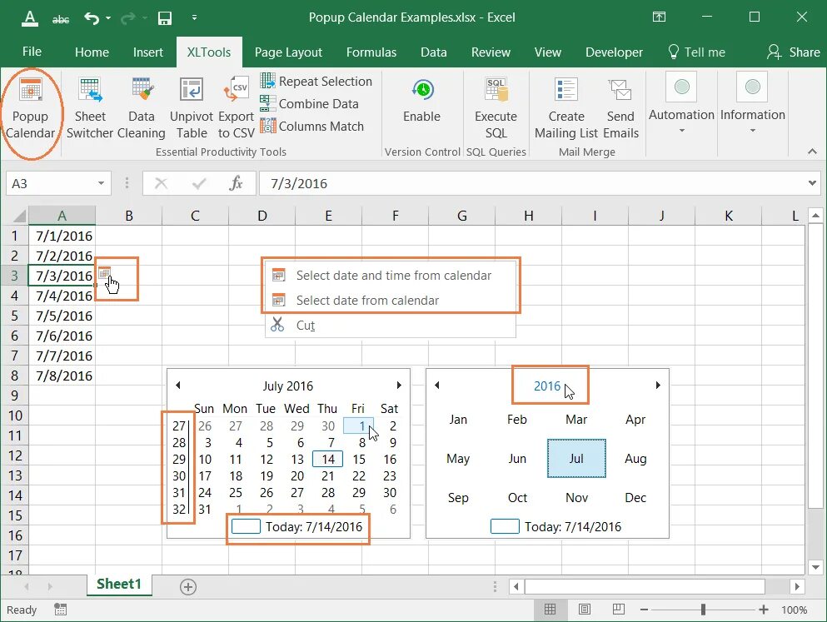Choose Cut in context menu

pyautogui.click(x=391, y=326)
